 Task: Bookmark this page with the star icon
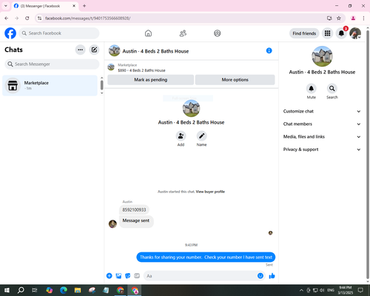[x=339, y=18]
